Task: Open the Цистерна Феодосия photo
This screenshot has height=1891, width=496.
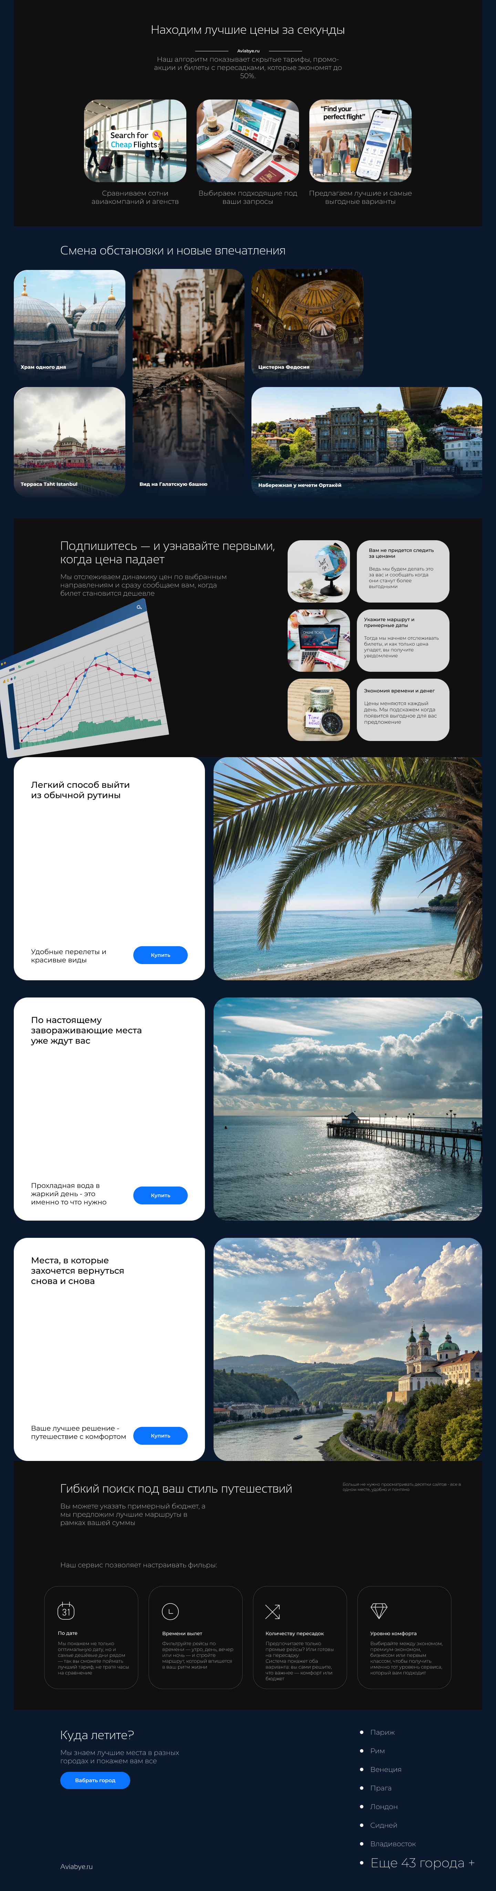Action: click(x=307, y=323)
